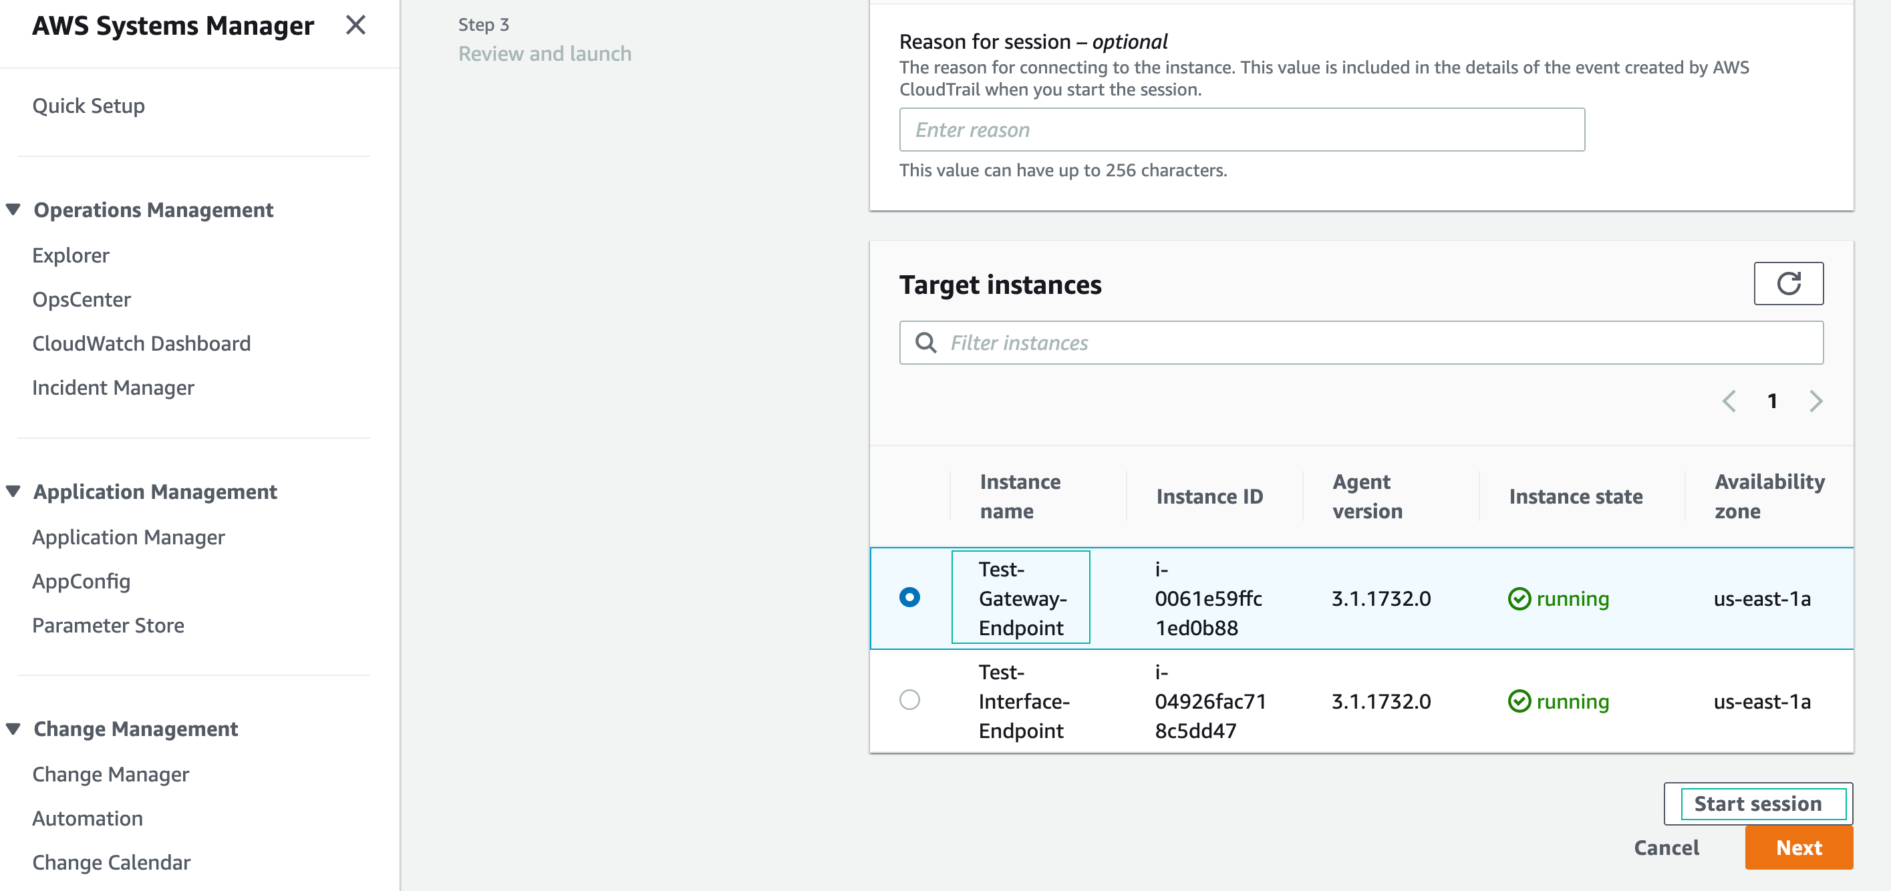Close the AWS Systems Manager sidebar
This screenshot has width=1891, height=891.
click(355, 25)
